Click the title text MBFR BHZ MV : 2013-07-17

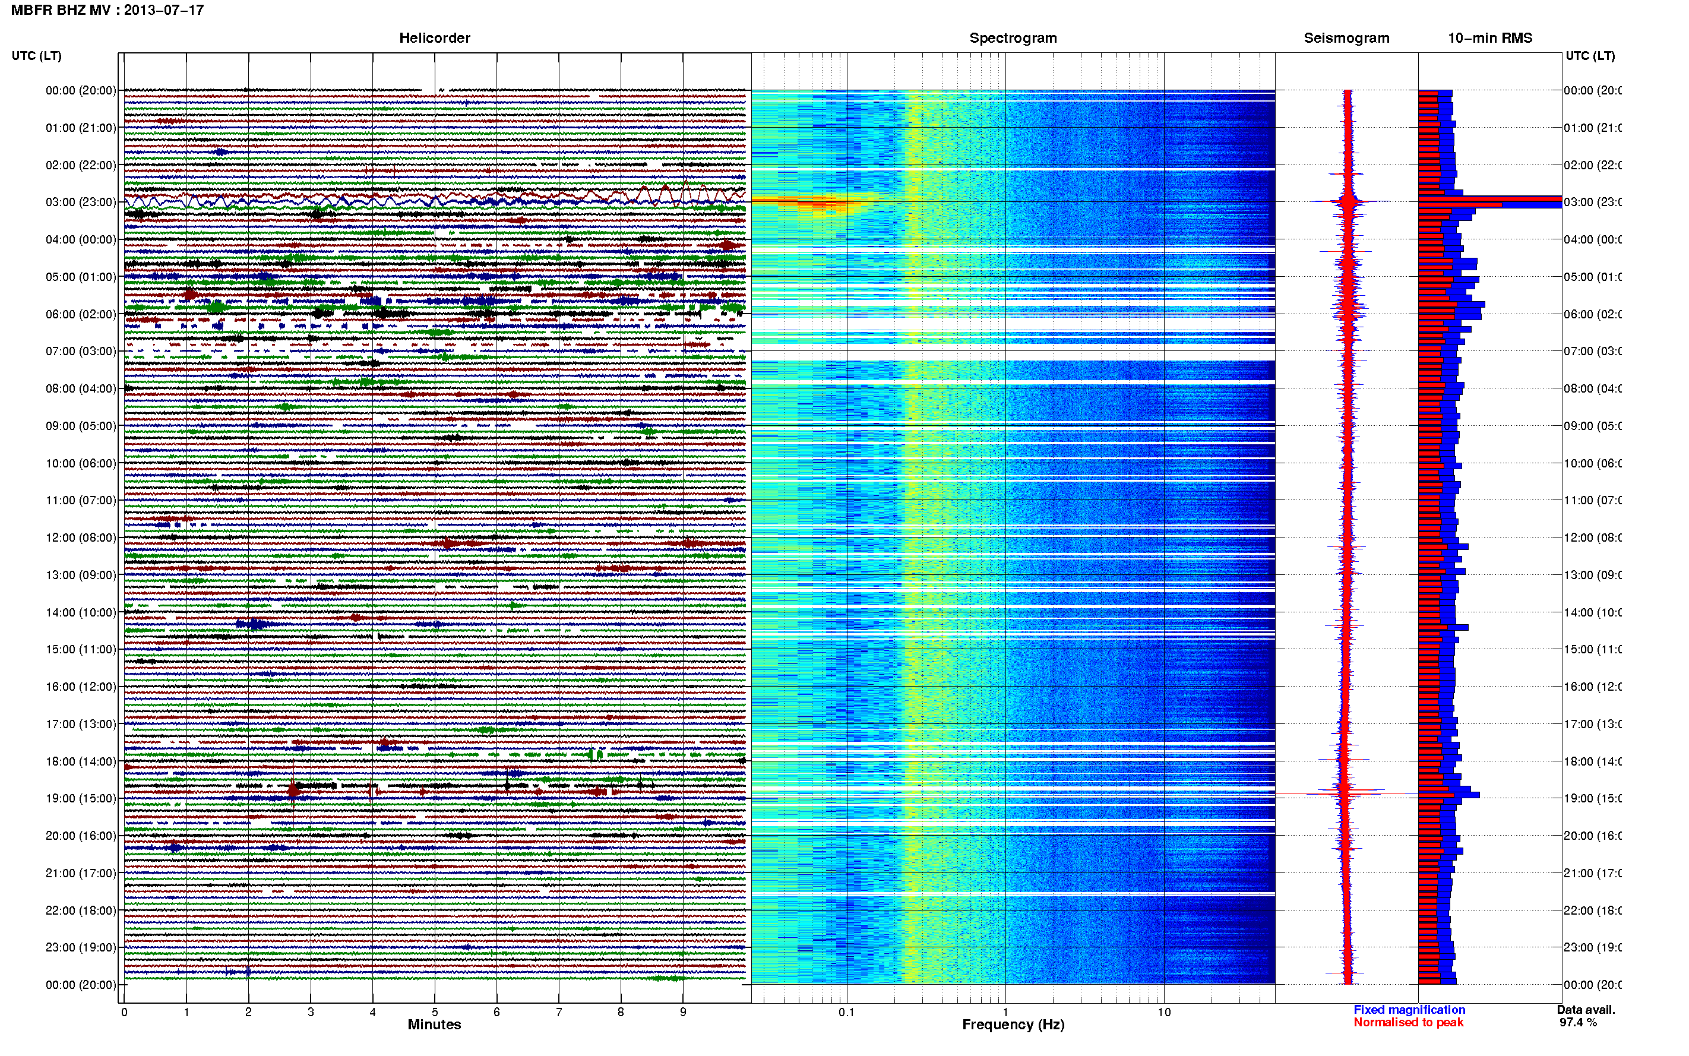107,11
